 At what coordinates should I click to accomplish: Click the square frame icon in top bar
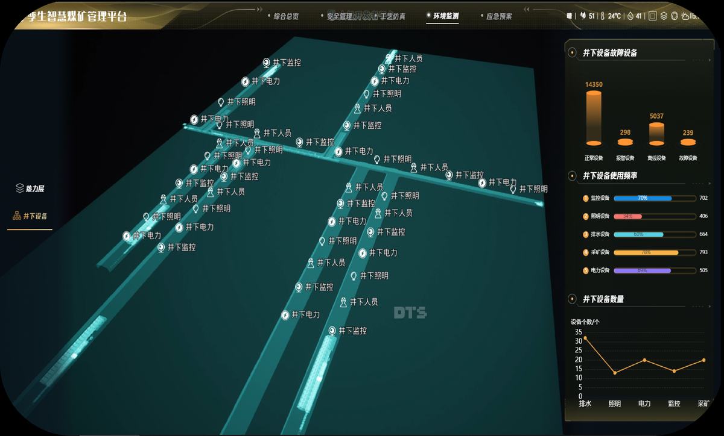point(652,16)
